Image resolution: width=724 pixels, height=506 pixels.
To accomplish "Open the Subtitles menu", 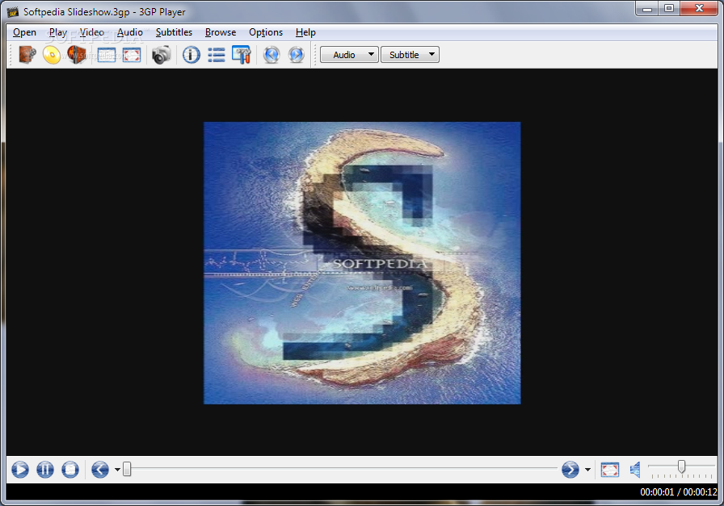I will coord(174,32).
